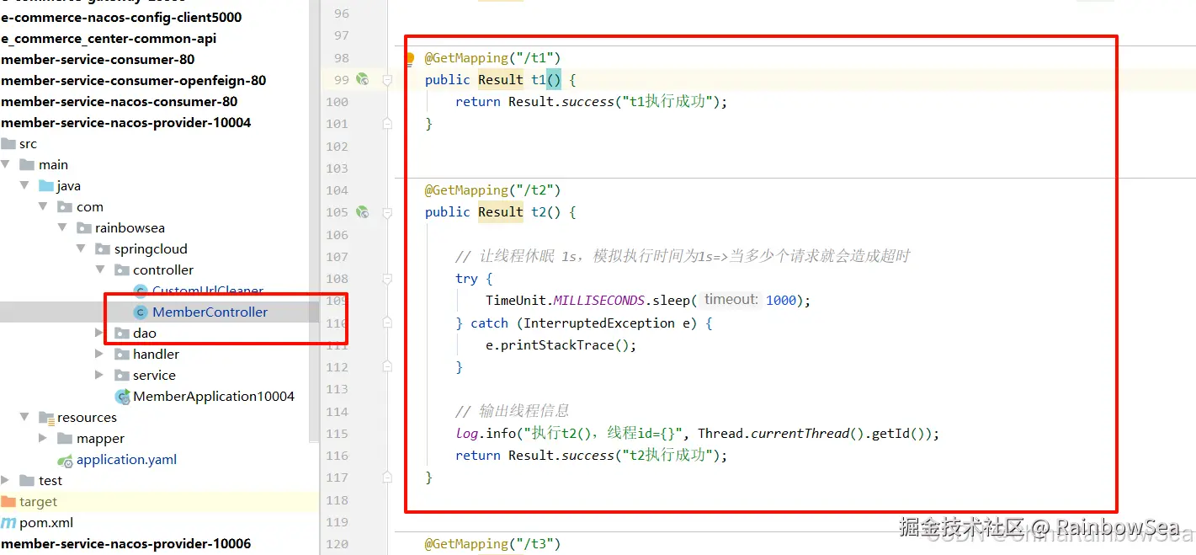
Task: Click the service package icon
Action: tap(122, 376)
